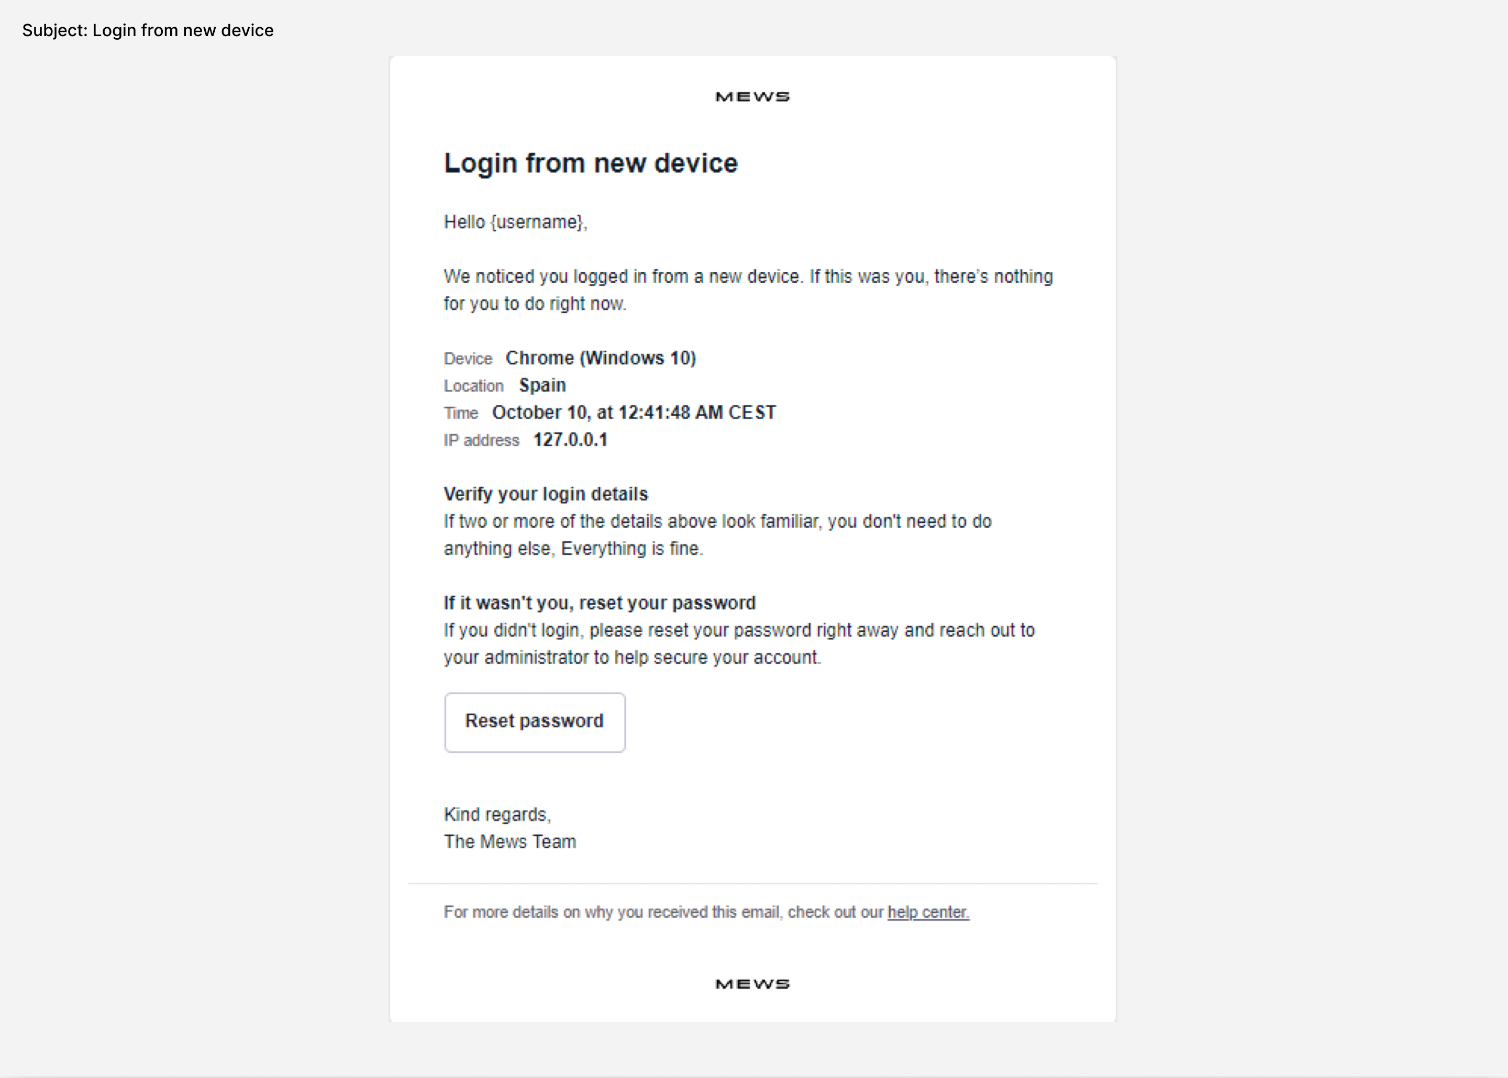
Task: Click the login Time value text
Action: [633, 412]
